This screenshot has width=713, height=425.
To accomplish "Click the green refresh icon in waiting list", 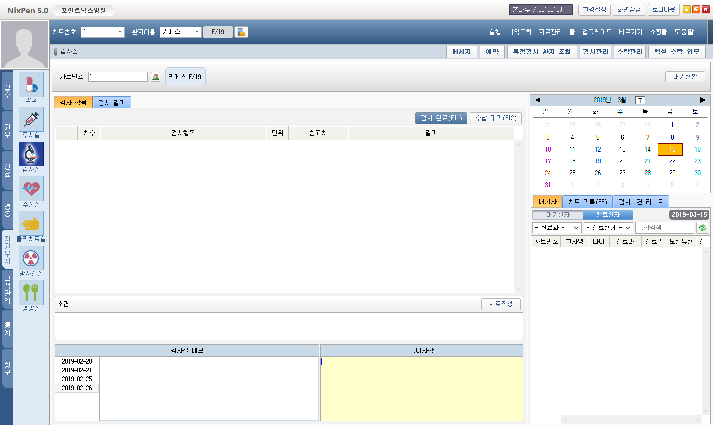I will 702,228.
